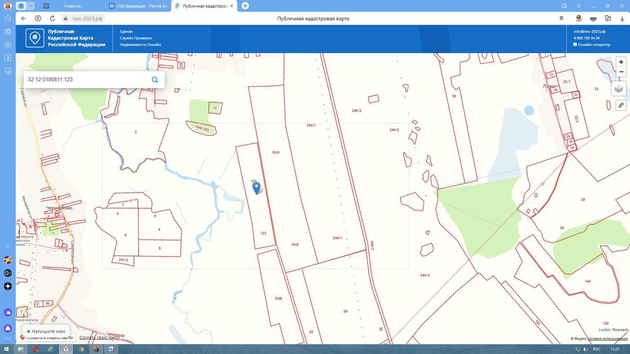Go back with browser back arrow
630x354 pixels.
click(23, 18)
